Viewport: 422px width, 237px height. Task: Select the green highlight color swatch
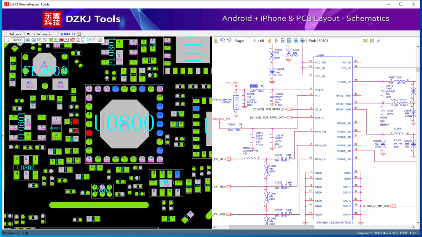coord(52,40)
